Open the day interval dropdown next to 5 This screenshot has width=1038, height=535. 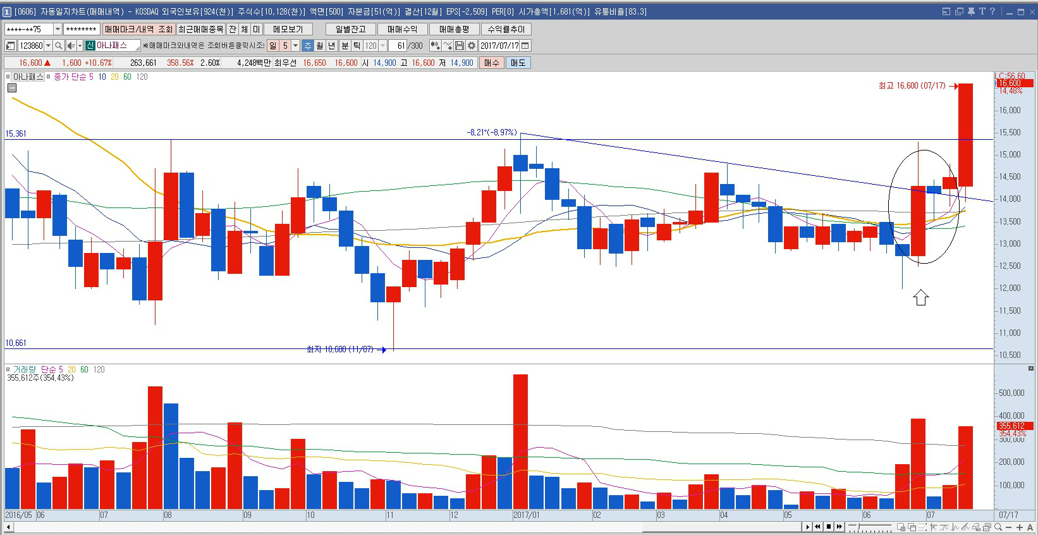click(295, 46)
